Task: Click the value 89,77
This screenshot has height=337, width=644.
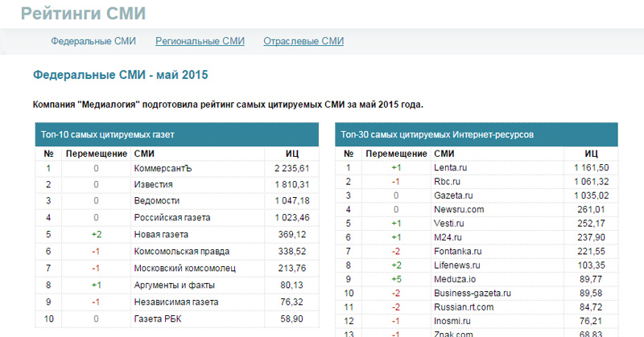Action: [591, 280]
